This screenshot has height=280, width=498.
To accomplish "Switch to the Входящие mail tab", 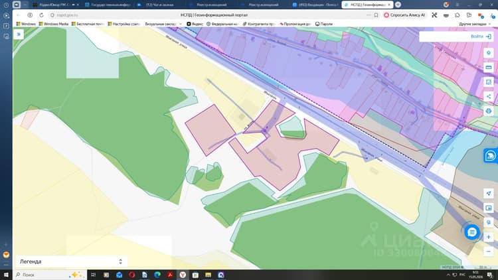I will click(315, 5).
